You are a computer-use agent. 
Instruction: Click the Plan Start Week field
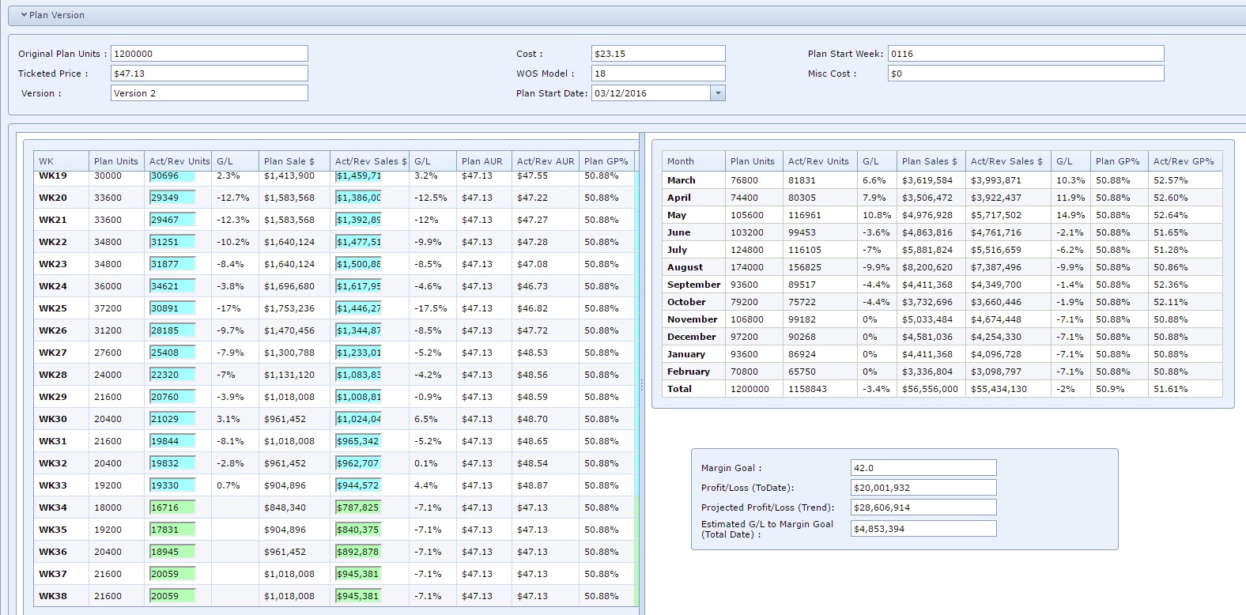click(x=1025, y=54)
